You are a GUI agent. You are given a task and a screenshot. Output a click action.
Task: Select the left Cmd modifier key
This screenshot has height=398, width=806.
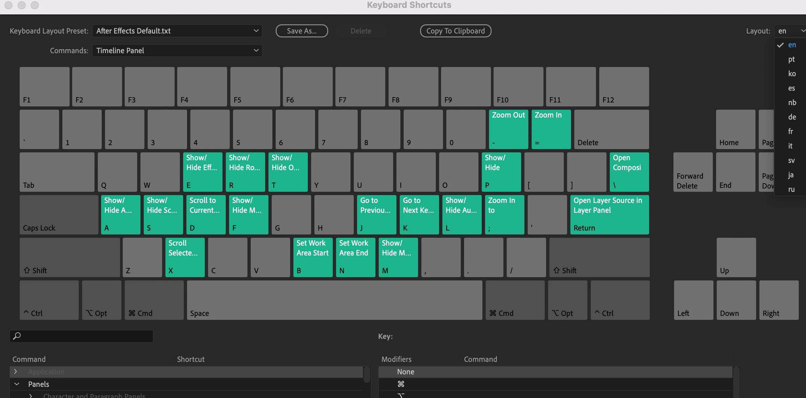154,300
